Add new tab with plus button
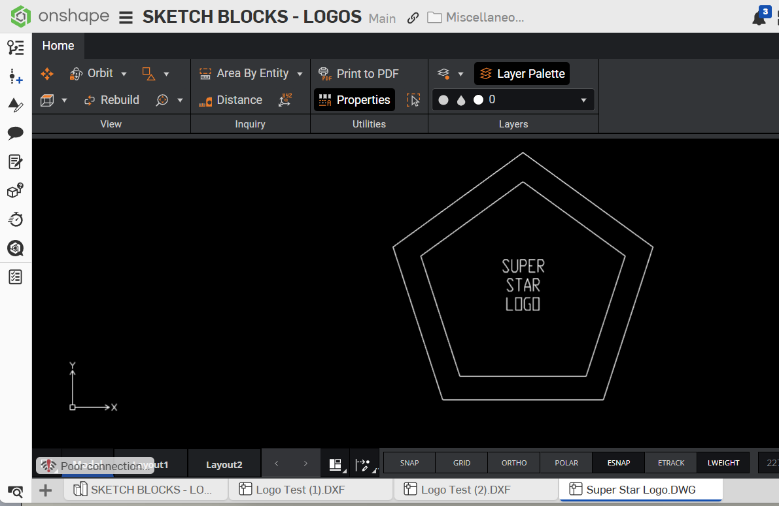Image resolution: width=779 pixels, height=506 pixels. coord(45,490)
